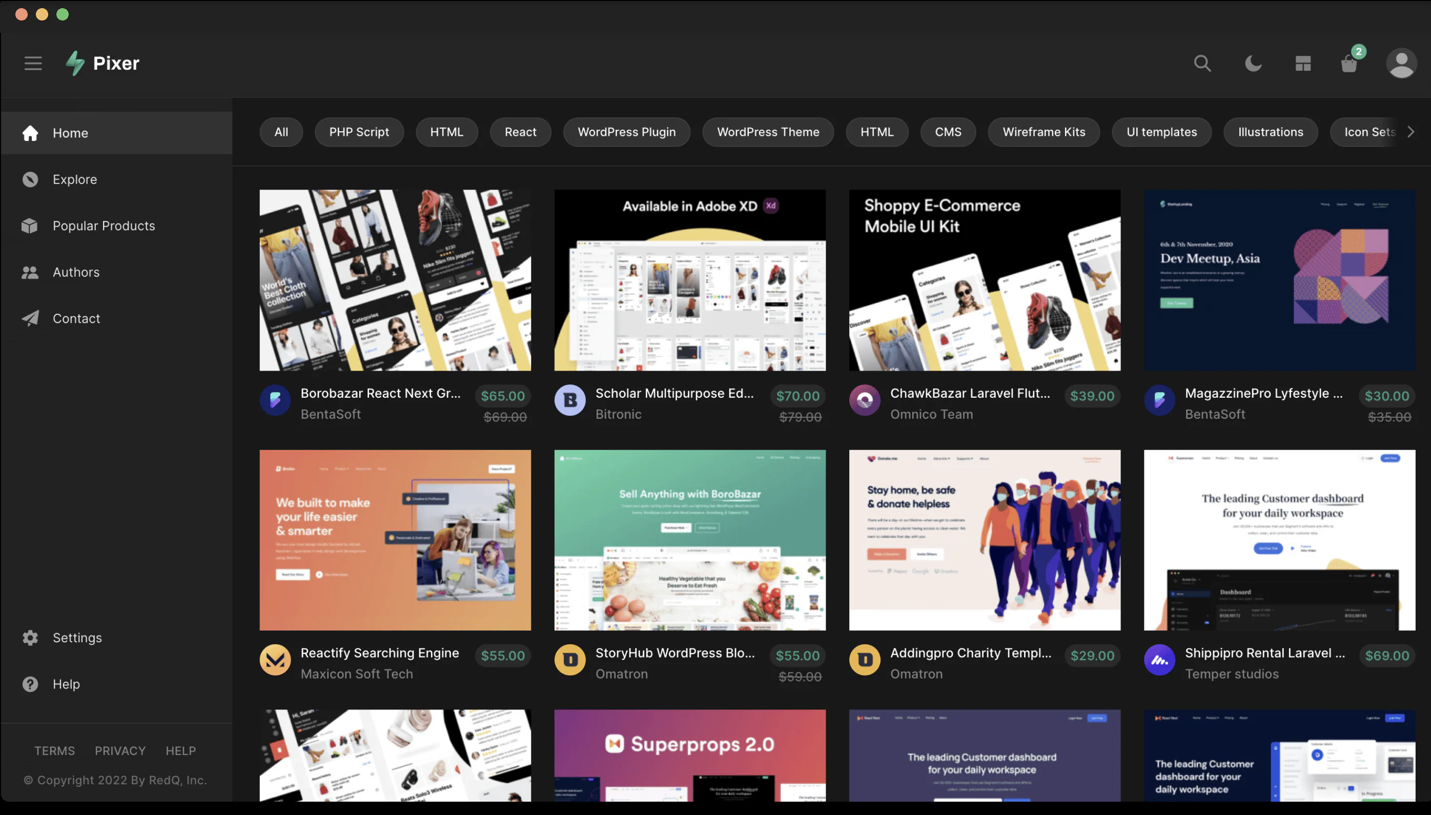Click the React filter button
This screenshot has width=1431, height=815.
pyautogui.click(x=520, y=132)
